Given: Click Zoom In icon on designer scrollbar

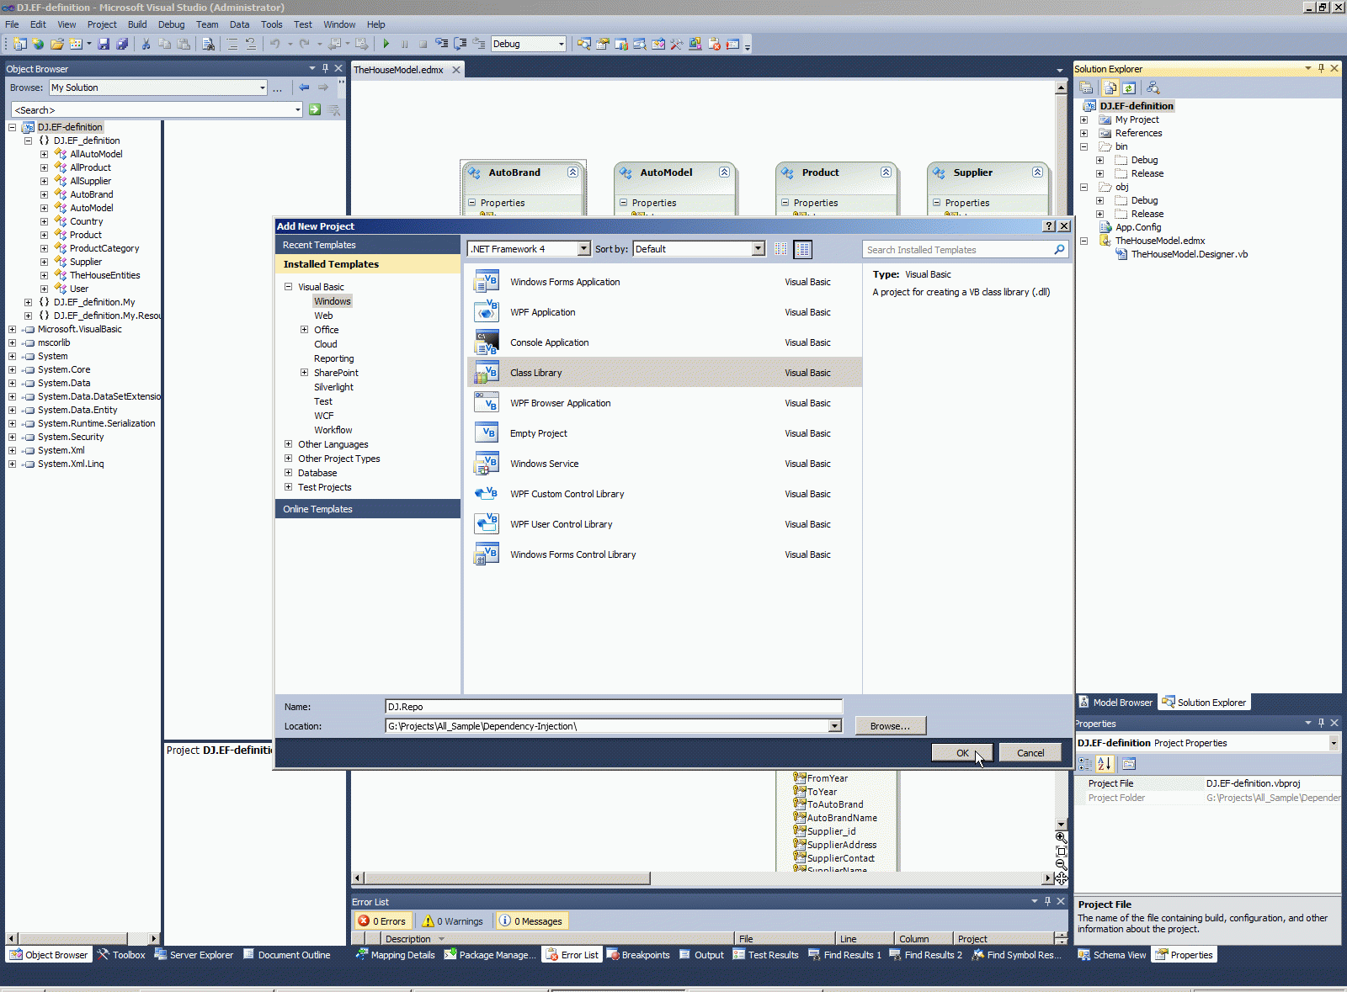Looking at the screenshot, I should coord(1061,838).
